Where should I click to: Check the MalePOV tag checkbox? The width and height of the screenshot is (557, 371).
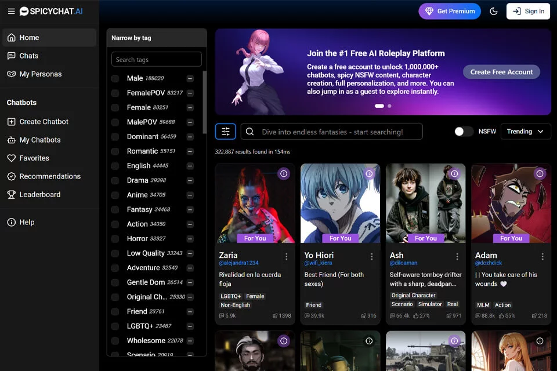pos(115,122)
